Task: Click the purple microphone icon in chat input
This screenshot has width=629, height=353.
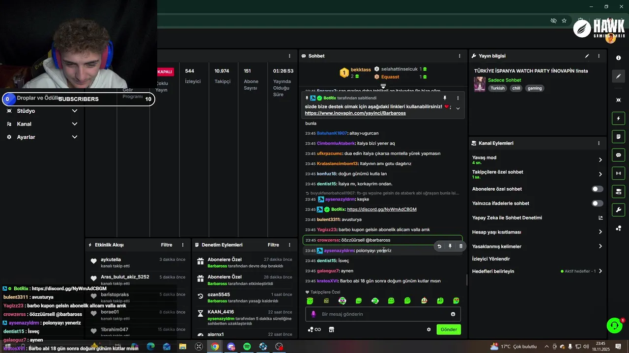Action: tap(314, 314)
